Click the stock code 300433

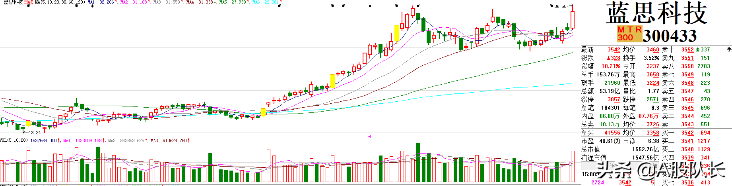[670, 36]
